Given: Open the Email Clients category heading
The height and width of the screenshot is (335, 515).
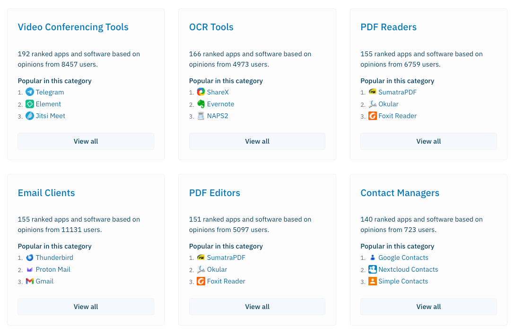Looking at the screenshot, I should click(46, 193).
